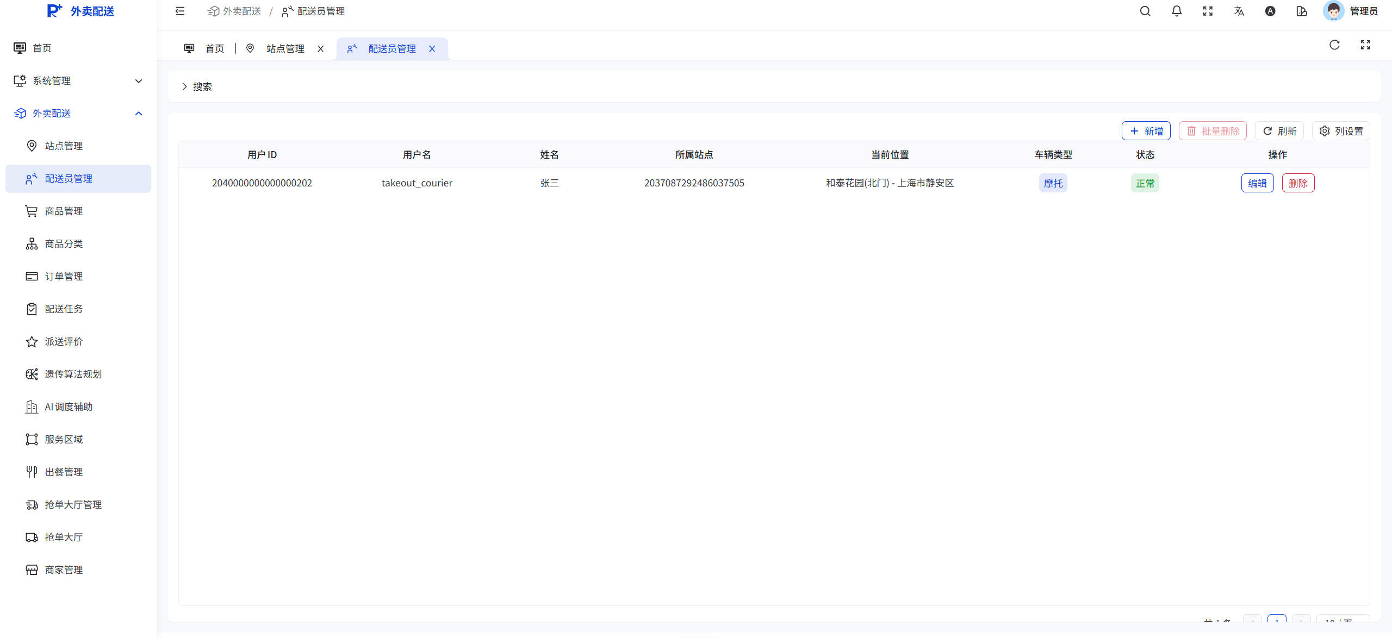Screen dimensions: 1392x638
Task: Click the search magnifier icon in header
Action: tap(1145, 11)
